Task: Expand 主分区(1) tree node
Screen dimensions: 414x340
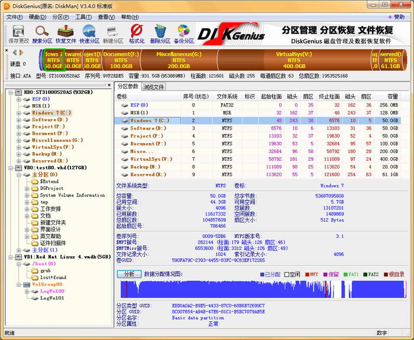Action: tap(18, 250)
